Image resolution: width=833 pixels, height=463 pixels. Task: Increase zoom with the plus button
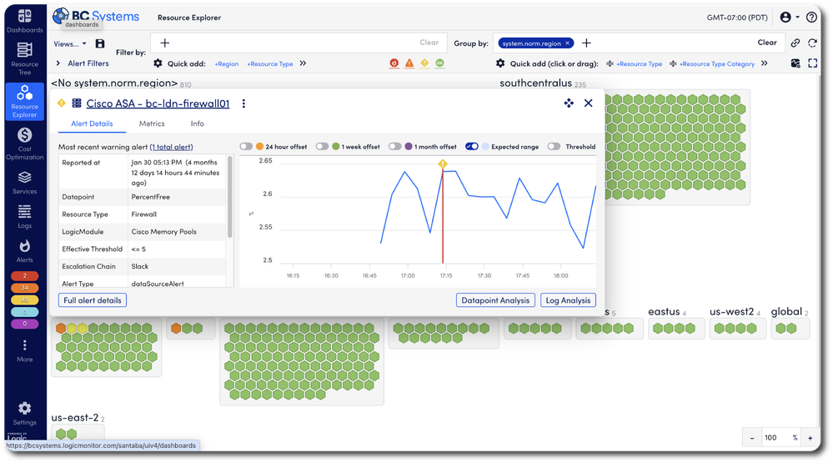[x=810, y=438]
